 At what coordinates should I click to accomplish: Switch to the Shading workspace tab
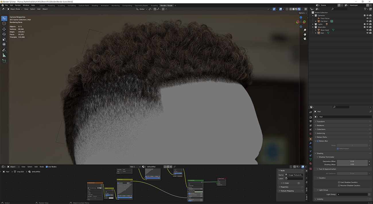(95, 5)
